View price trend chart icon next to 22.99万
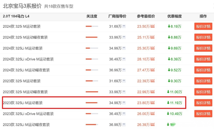The image size is (214, 129). point(152,92)
